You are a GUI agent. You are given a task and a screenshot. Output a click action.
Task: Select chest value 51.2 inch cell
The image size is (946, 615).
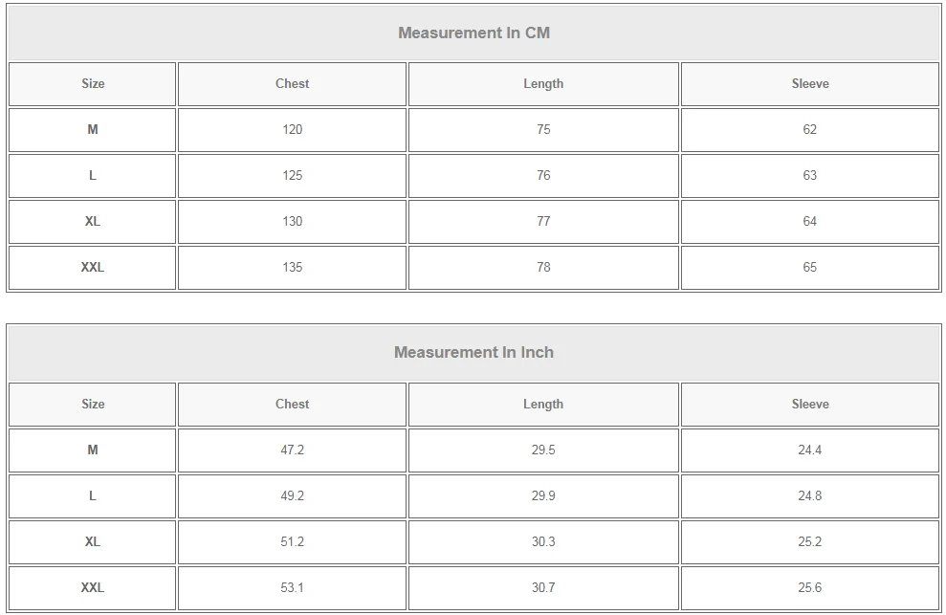coord(292,542)
